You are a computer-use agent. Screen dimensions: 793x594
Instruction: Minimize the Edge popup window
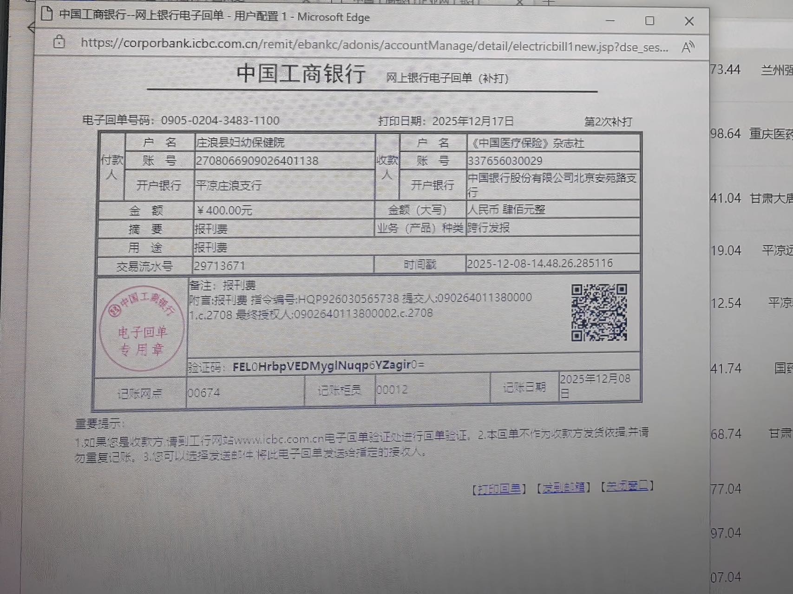[x=610, y=21]
